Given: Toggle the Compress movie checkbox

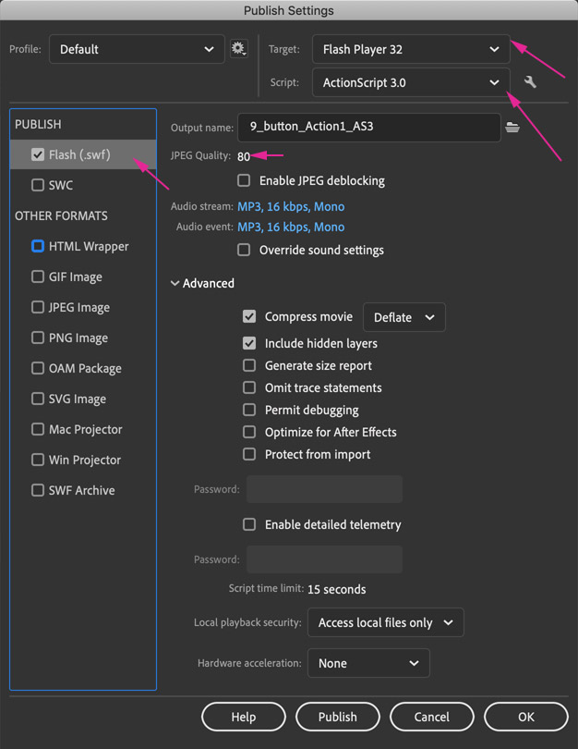Looking at the screenshot, I should point(249,316).
